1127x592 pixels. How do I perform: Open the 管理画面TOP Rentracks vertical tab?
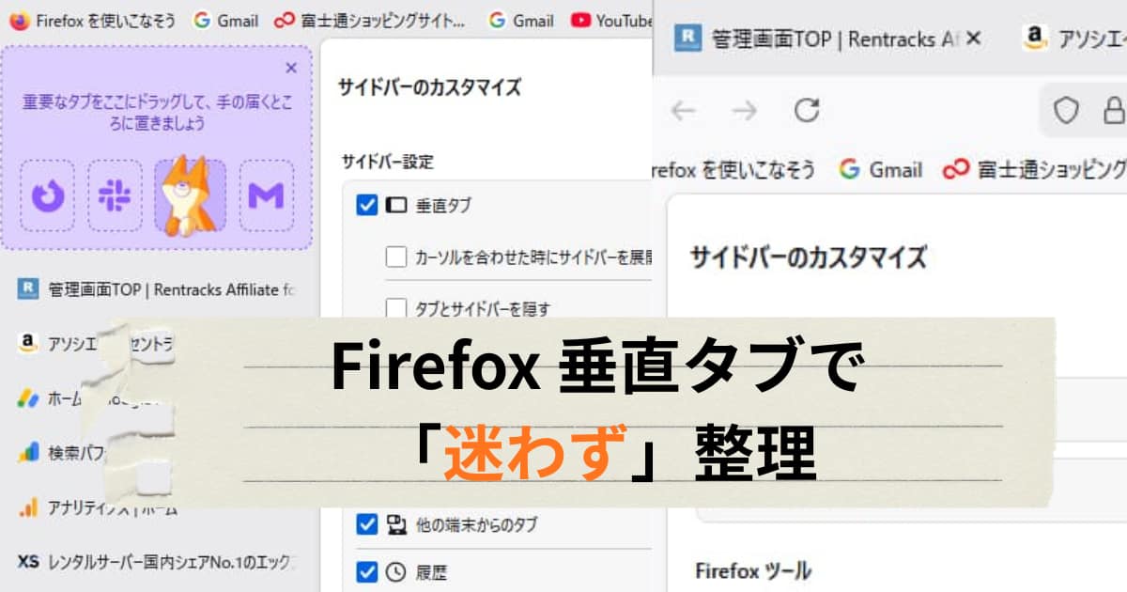click(160, 288)
